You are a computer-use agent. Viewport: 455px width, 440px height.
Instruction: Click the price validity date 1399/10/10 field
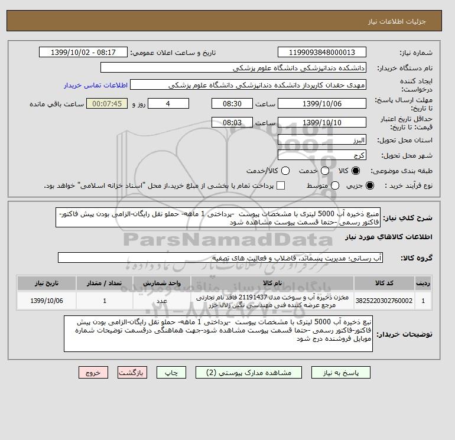click(322, 122)
